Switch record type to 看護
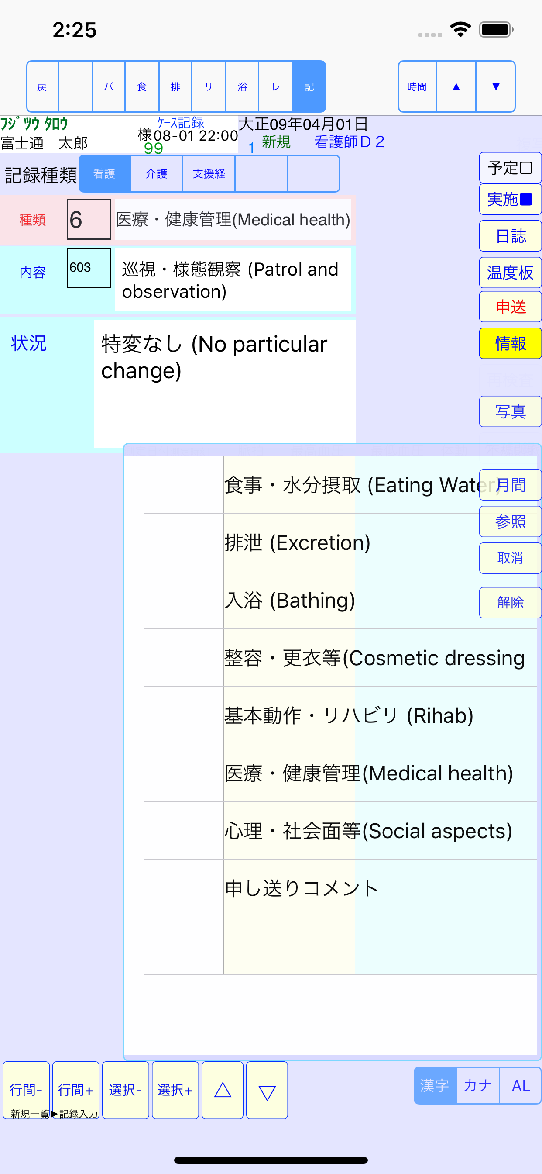Image resolution: width=542 pixels, height=1174 pixels. coord(105,174)
